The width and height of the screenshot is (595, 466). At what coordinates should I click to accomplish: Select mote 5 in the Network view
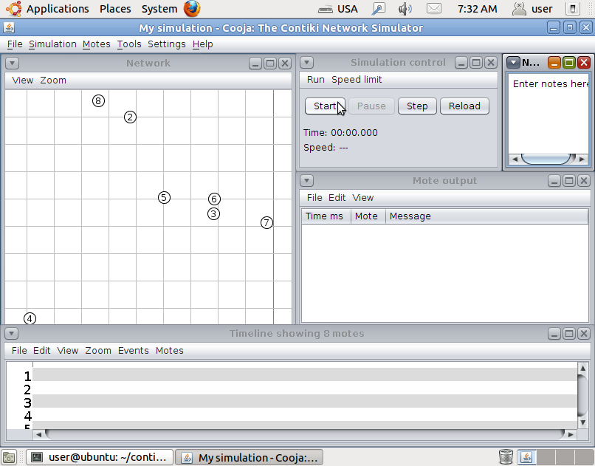(164, 197)
